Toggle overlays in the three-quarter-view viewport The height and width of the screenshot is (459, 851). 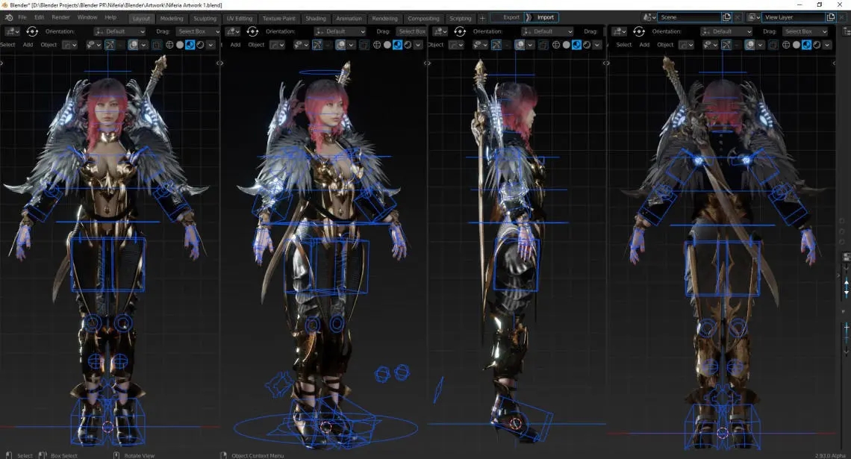(340, 45)
